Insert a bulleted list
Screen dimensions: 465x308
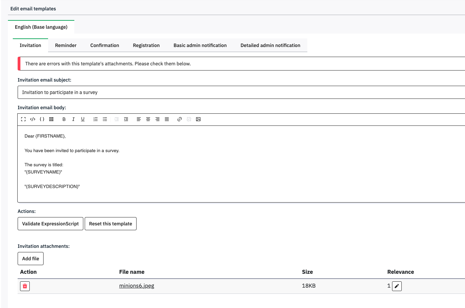[105, 119]
